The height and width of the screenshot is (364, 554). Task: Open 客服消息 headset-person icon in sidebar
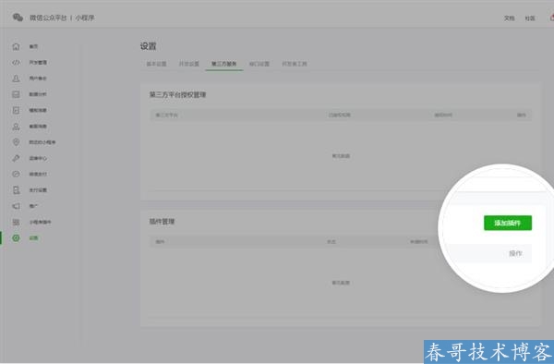(x=16, y=127)
